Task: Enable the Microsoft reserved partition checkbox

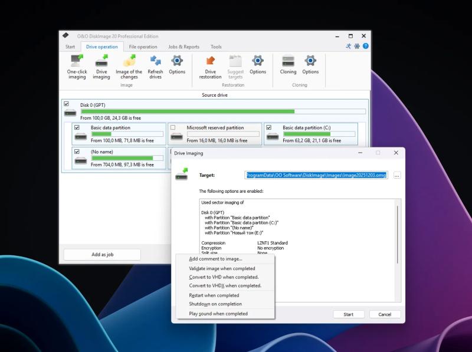Action: tap(173, 127)
